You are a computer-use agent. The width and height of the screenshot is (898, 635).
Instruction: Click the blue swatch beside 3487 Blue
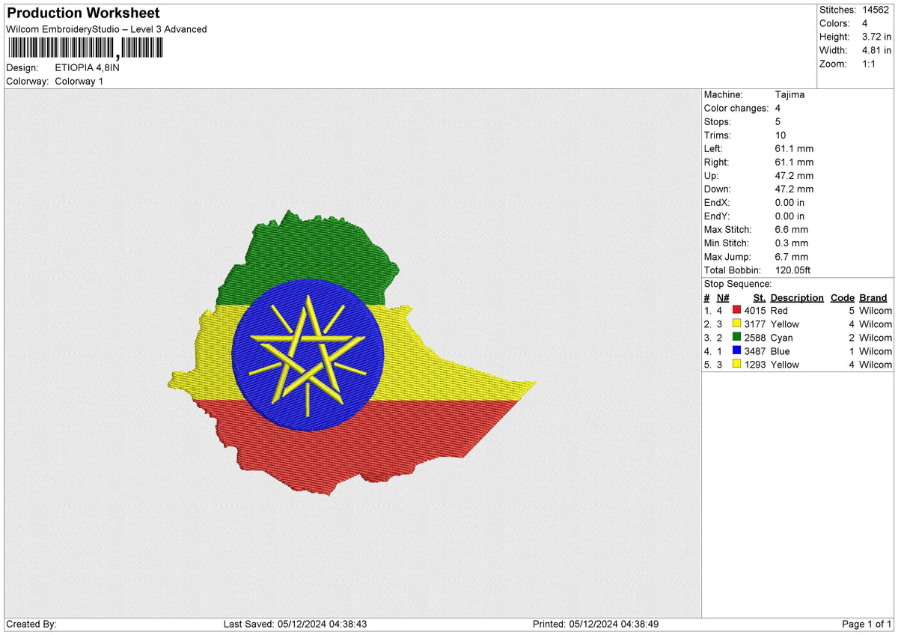pyautogui.click(x=737, y=350)
